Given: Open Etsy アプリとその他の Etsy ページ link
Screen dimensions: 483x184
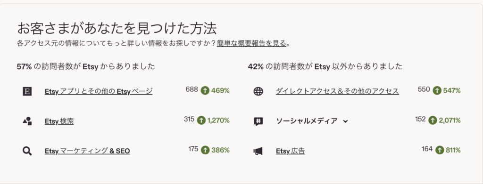Looking at the screenshot, I should 99,91.
